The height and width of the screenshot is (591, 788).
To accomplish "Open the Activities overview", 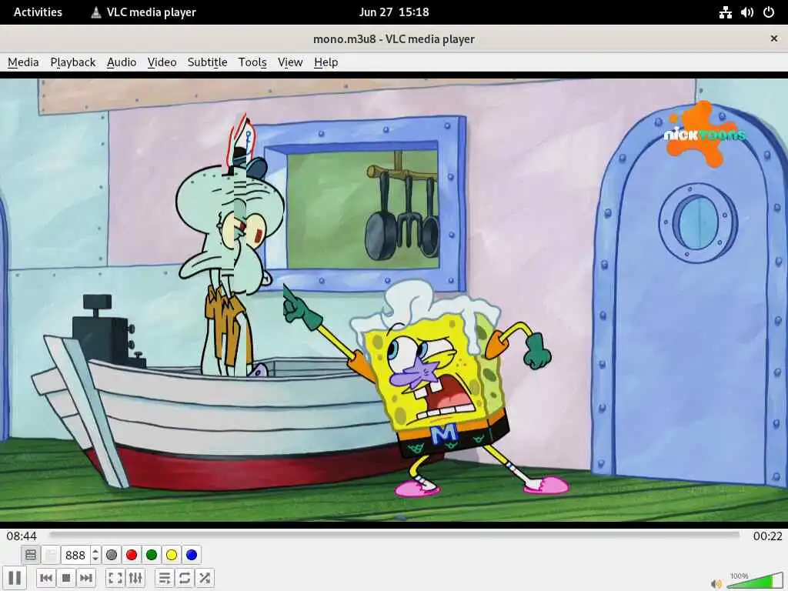I will click(38, 12).
